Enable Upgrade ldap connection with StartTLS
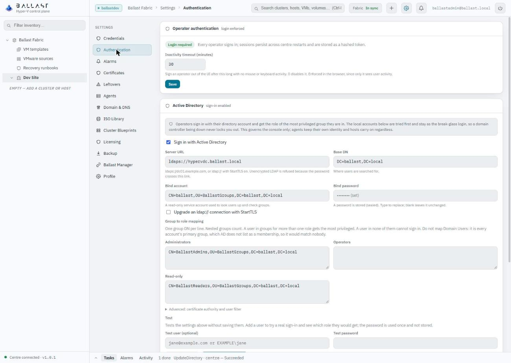This screenshot has height=363, width=511. (x=168, y=212)
